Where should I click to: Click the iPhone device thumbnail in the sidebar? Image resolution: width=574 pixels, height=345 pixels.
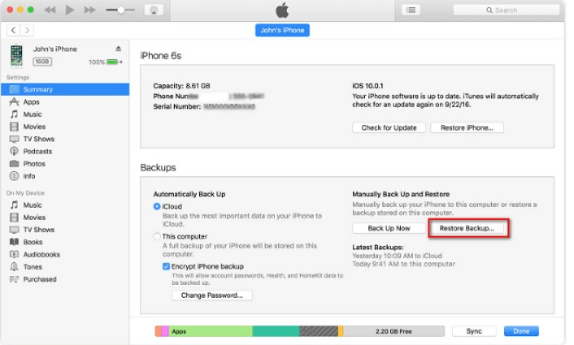point(16,55)
